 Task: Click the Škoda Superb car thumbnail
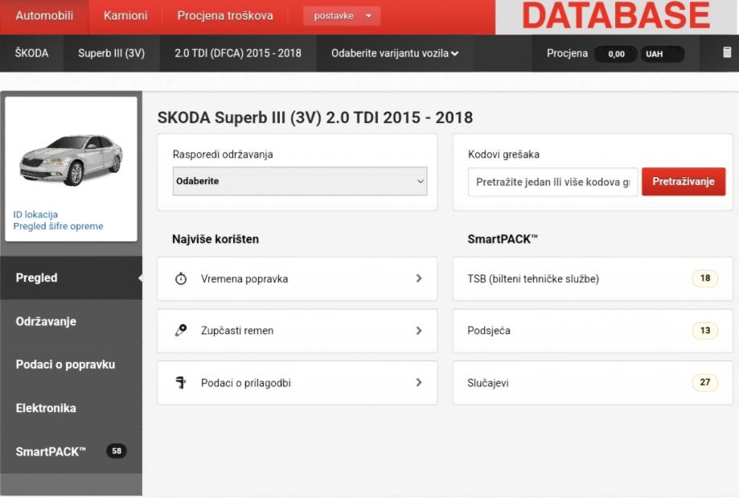point(72,160)
